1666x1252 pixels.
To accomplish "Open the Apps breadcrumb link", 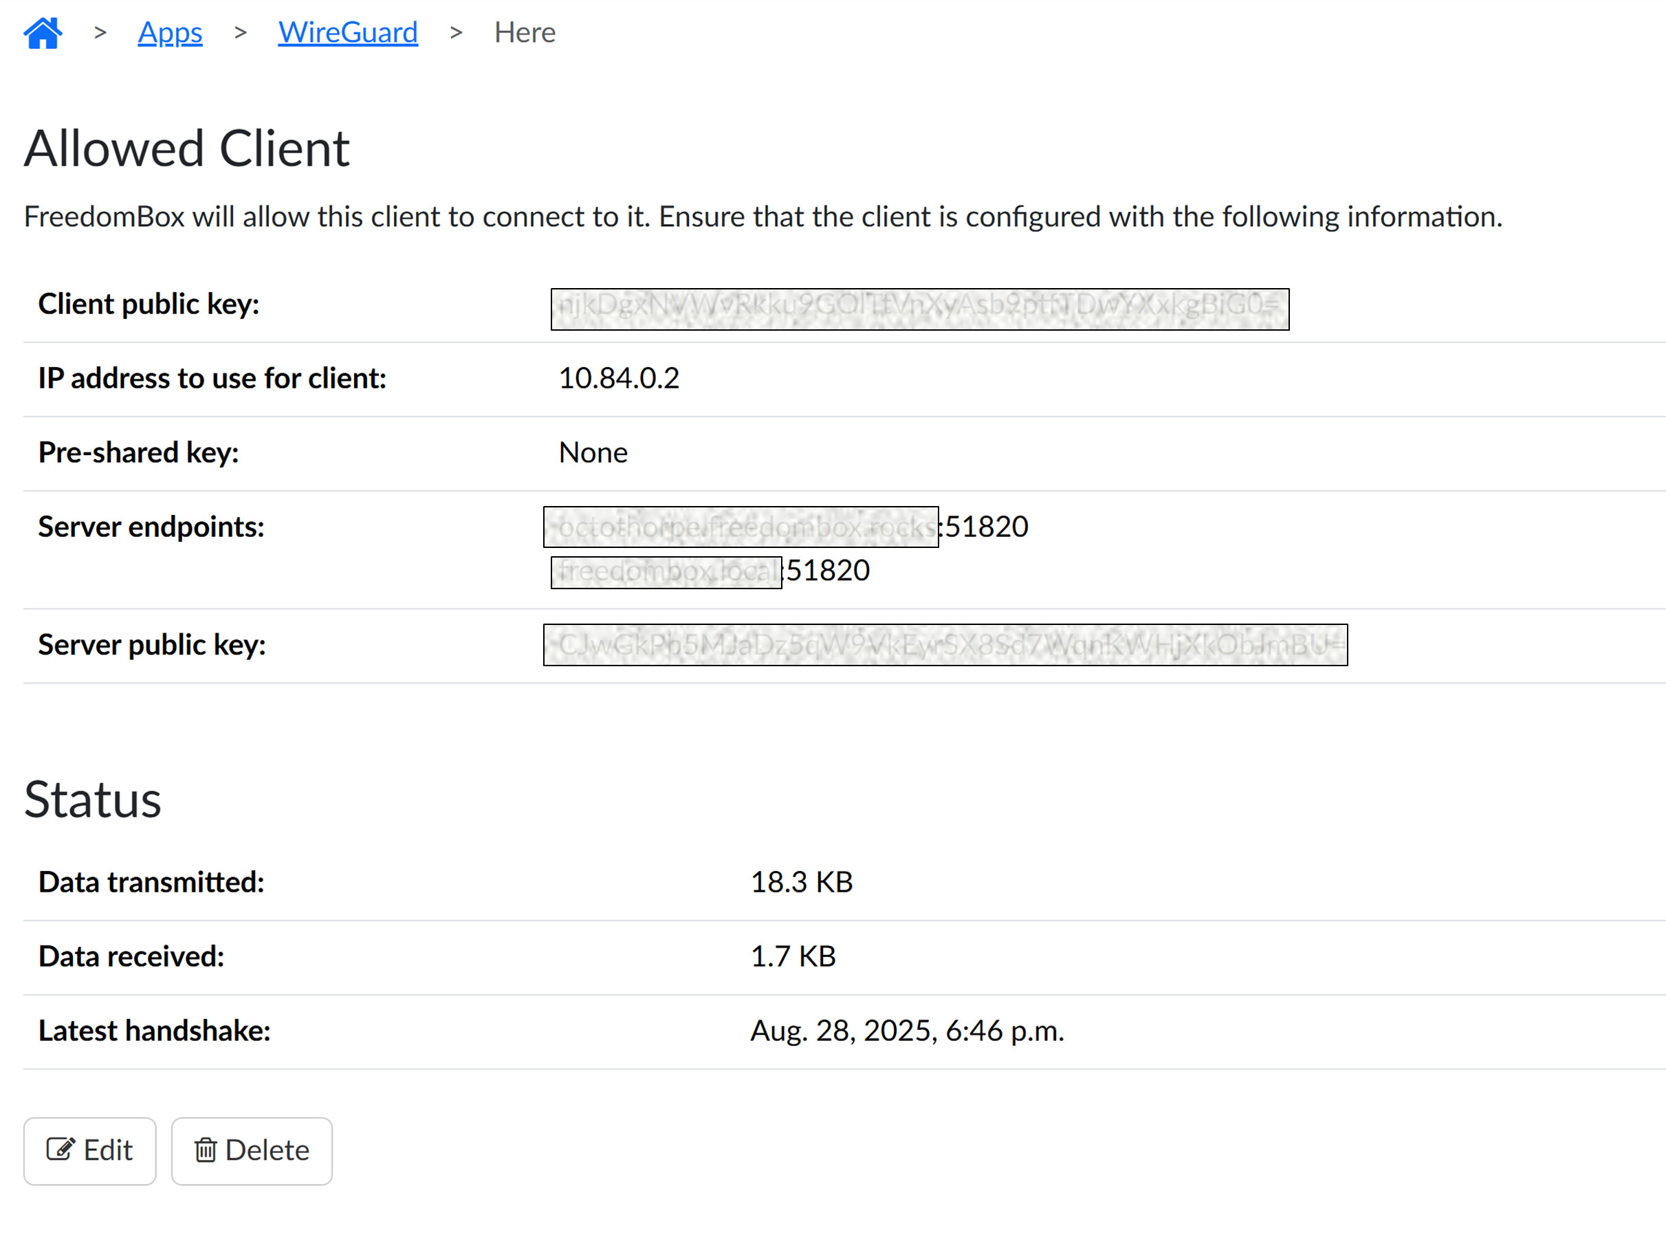I will pos(171,32).
